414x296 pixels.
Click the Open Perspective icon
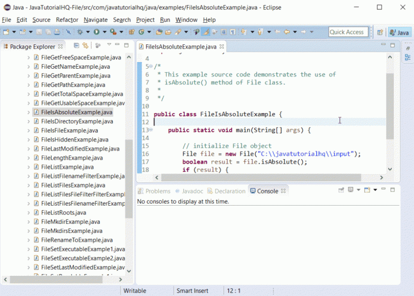[380, 32]
